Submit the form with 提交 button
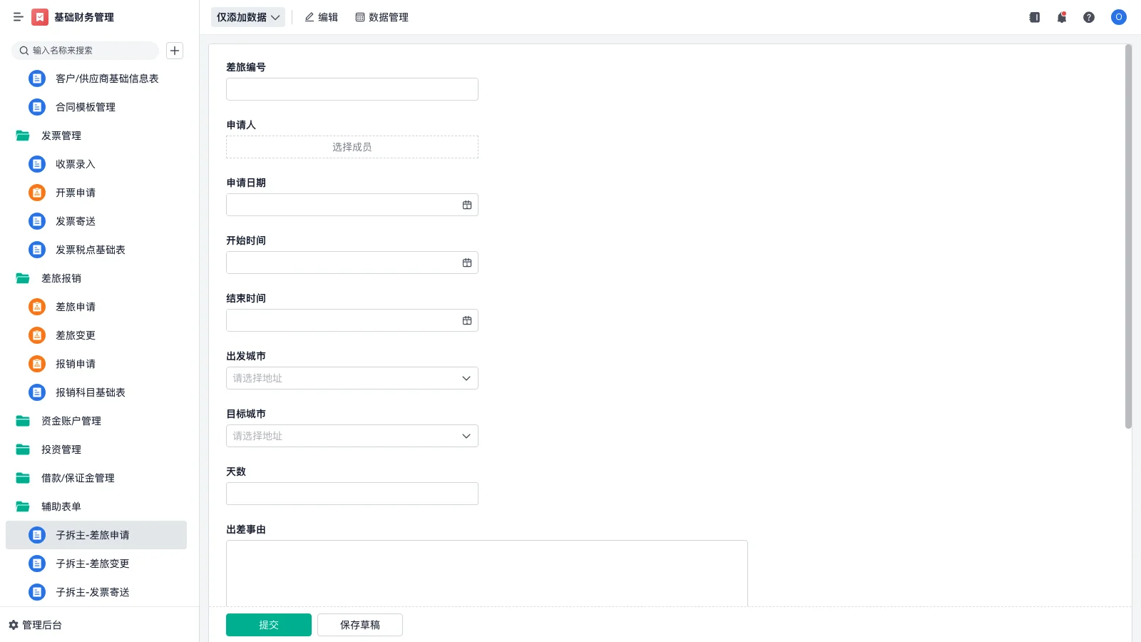 click(x=268, y=625)
